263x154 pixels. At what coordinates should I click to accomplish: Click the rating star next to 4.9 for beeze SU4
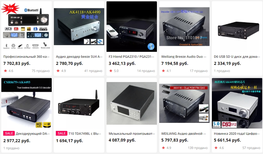click(x=58, y=71)
